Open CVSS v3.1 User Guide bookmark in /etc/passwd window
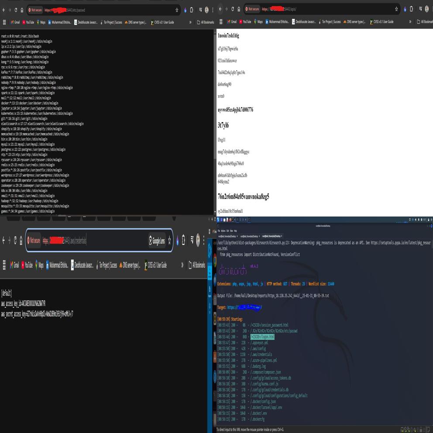This screenshot has height=433, width=433. [x=162, y=22]
